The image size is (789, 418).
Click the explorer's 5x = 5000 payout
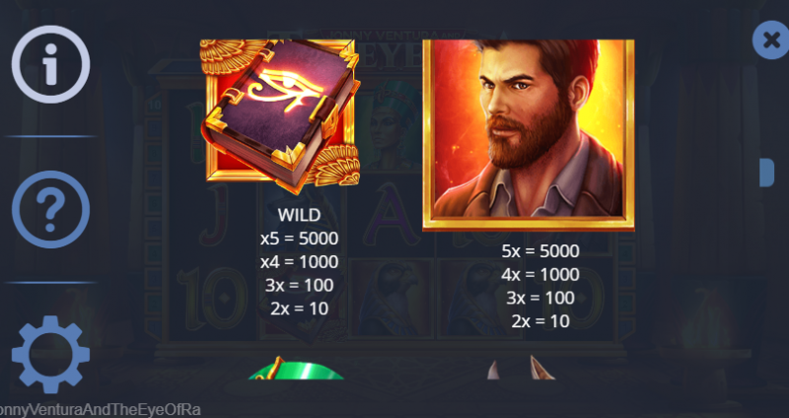pyautogui.click(x=540, y=251)
